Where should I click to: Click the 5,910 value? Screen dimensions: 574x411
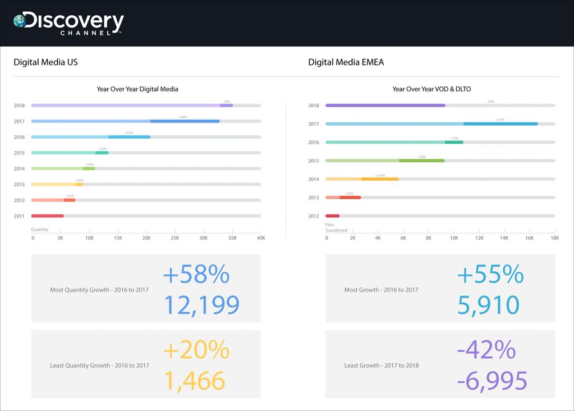point(489,305)
